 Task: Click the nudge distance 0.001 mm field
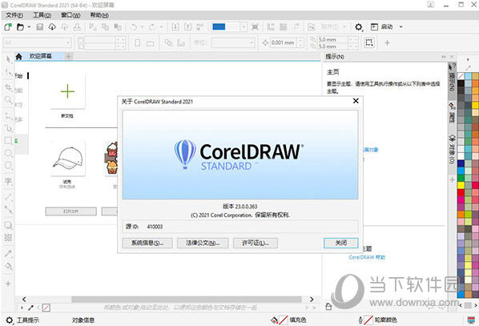[284, 42]
